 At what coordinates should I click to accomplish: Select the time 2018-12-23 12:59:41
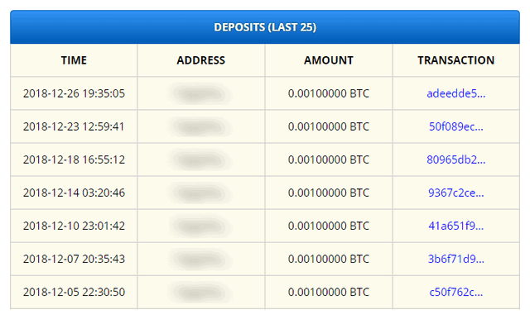pyautogui.click(x=74, y=126)
